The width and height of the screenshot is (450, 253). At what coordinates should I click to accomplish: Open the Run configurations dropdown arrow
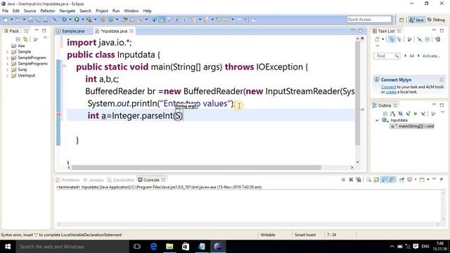(82, 20)
